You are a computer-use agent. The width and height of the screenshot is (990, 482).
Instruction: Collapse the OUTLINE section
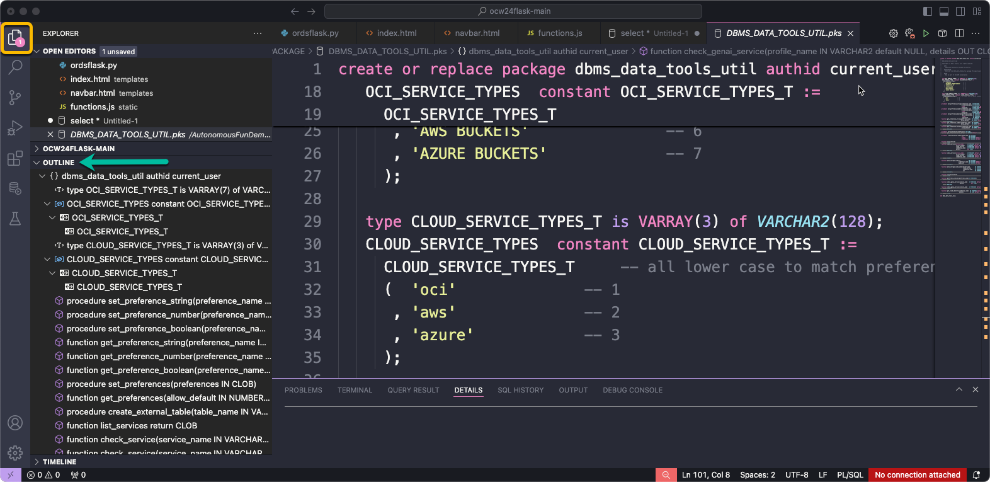(58, 163)
